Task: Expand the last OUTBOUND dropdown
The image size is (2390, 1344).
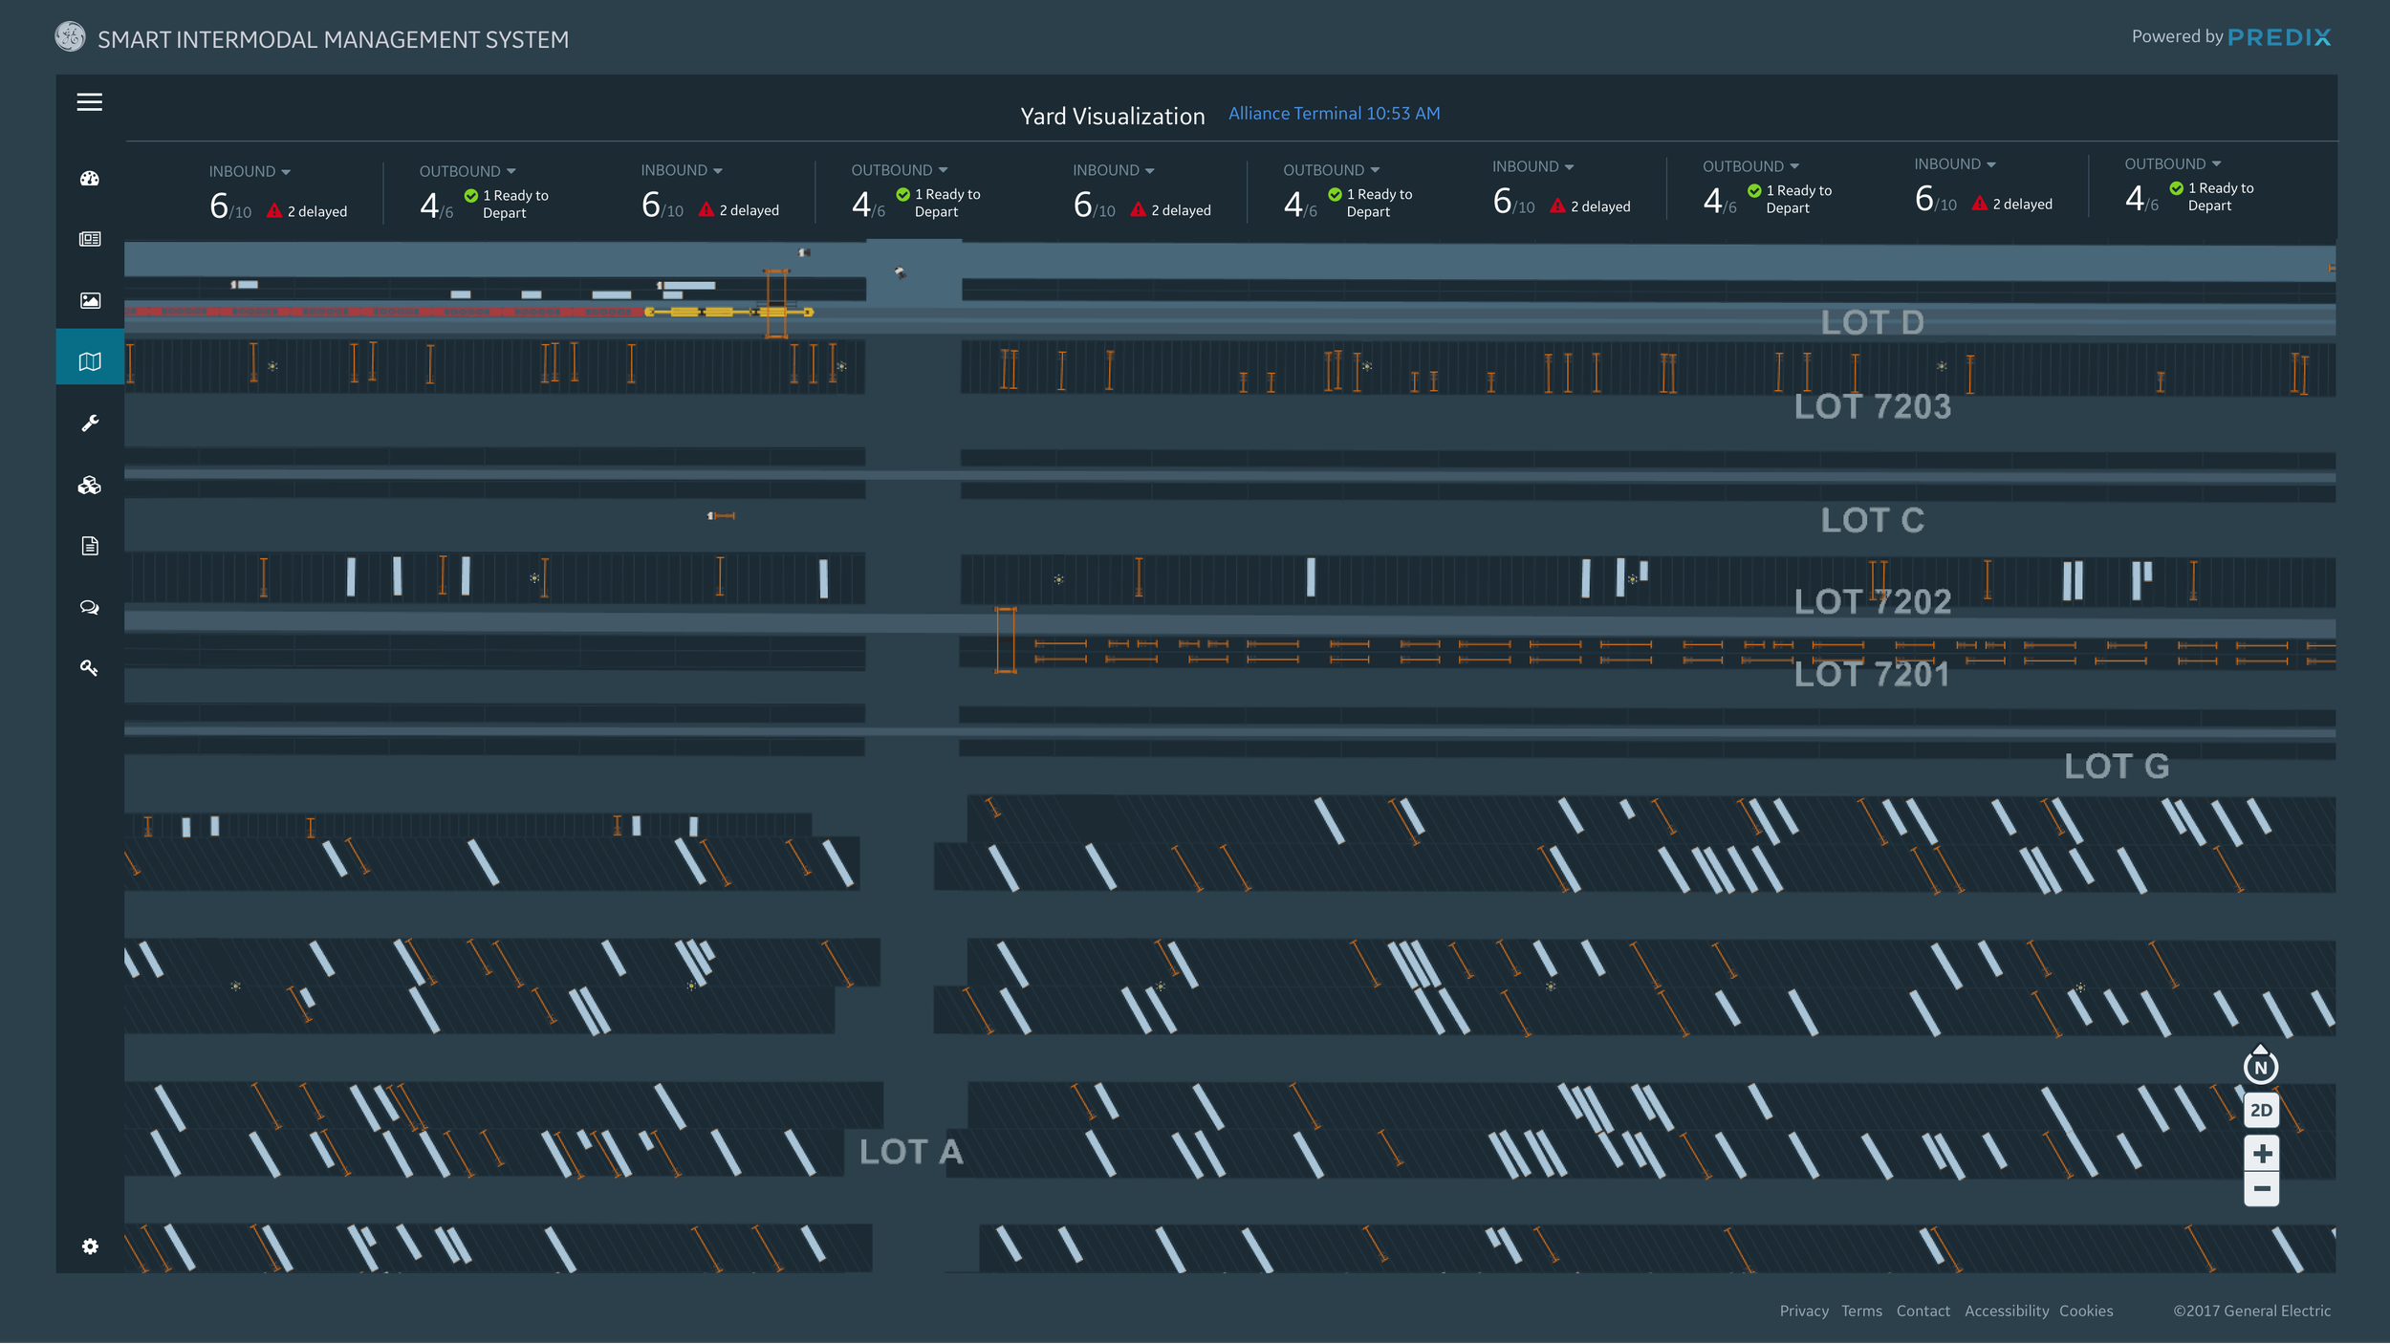Action: point(2172,164)
